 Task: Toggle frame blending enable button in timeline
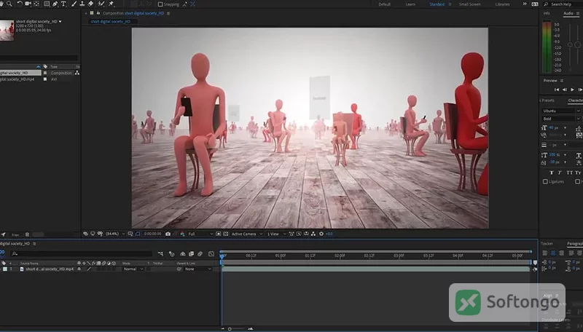point(191,254)
